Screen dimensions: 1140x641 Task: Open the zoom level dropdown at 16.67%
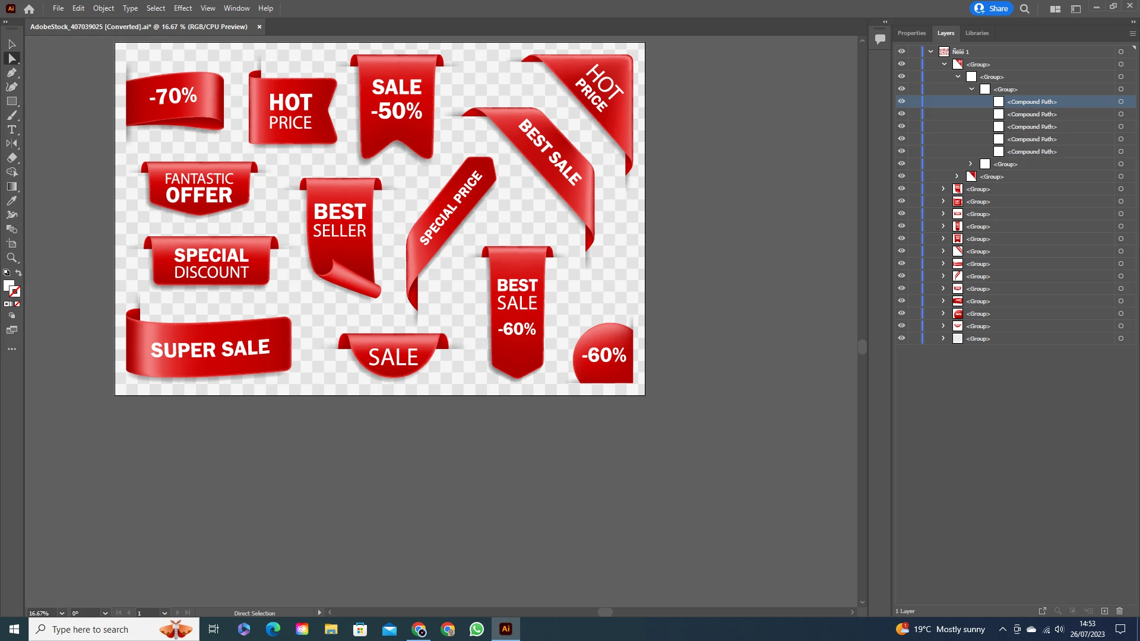62,613
